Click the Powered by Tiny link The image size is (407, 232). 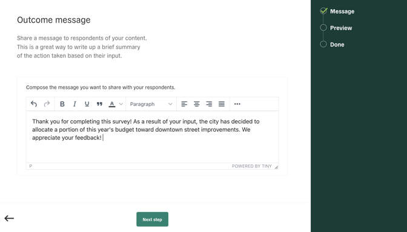(252, 166)
